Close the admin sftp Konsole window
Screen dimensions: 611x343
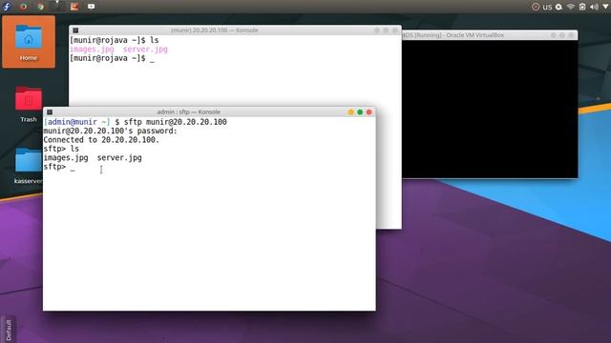(369, 112)
